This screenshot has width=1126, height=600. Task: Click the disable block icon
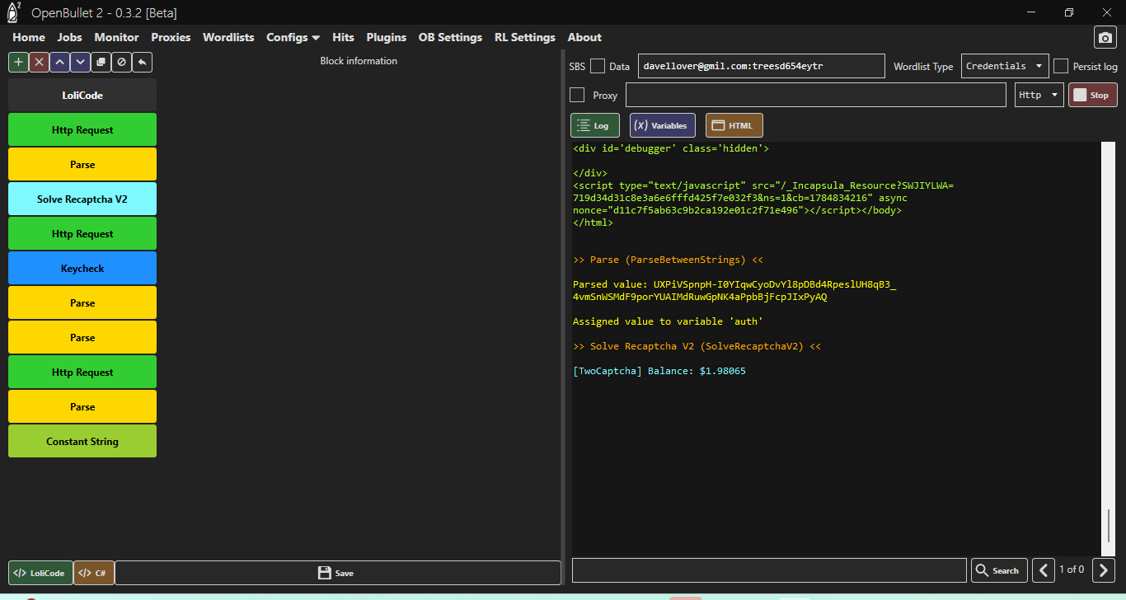(121, 62)
